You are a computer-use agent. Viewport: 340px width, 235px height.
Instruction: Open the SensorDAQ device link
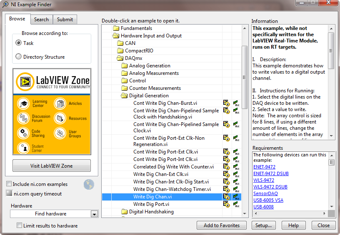[x=266, y=193]
